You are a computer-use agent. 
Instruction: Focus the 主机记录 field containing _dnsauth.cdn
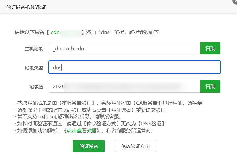(124, 48)
